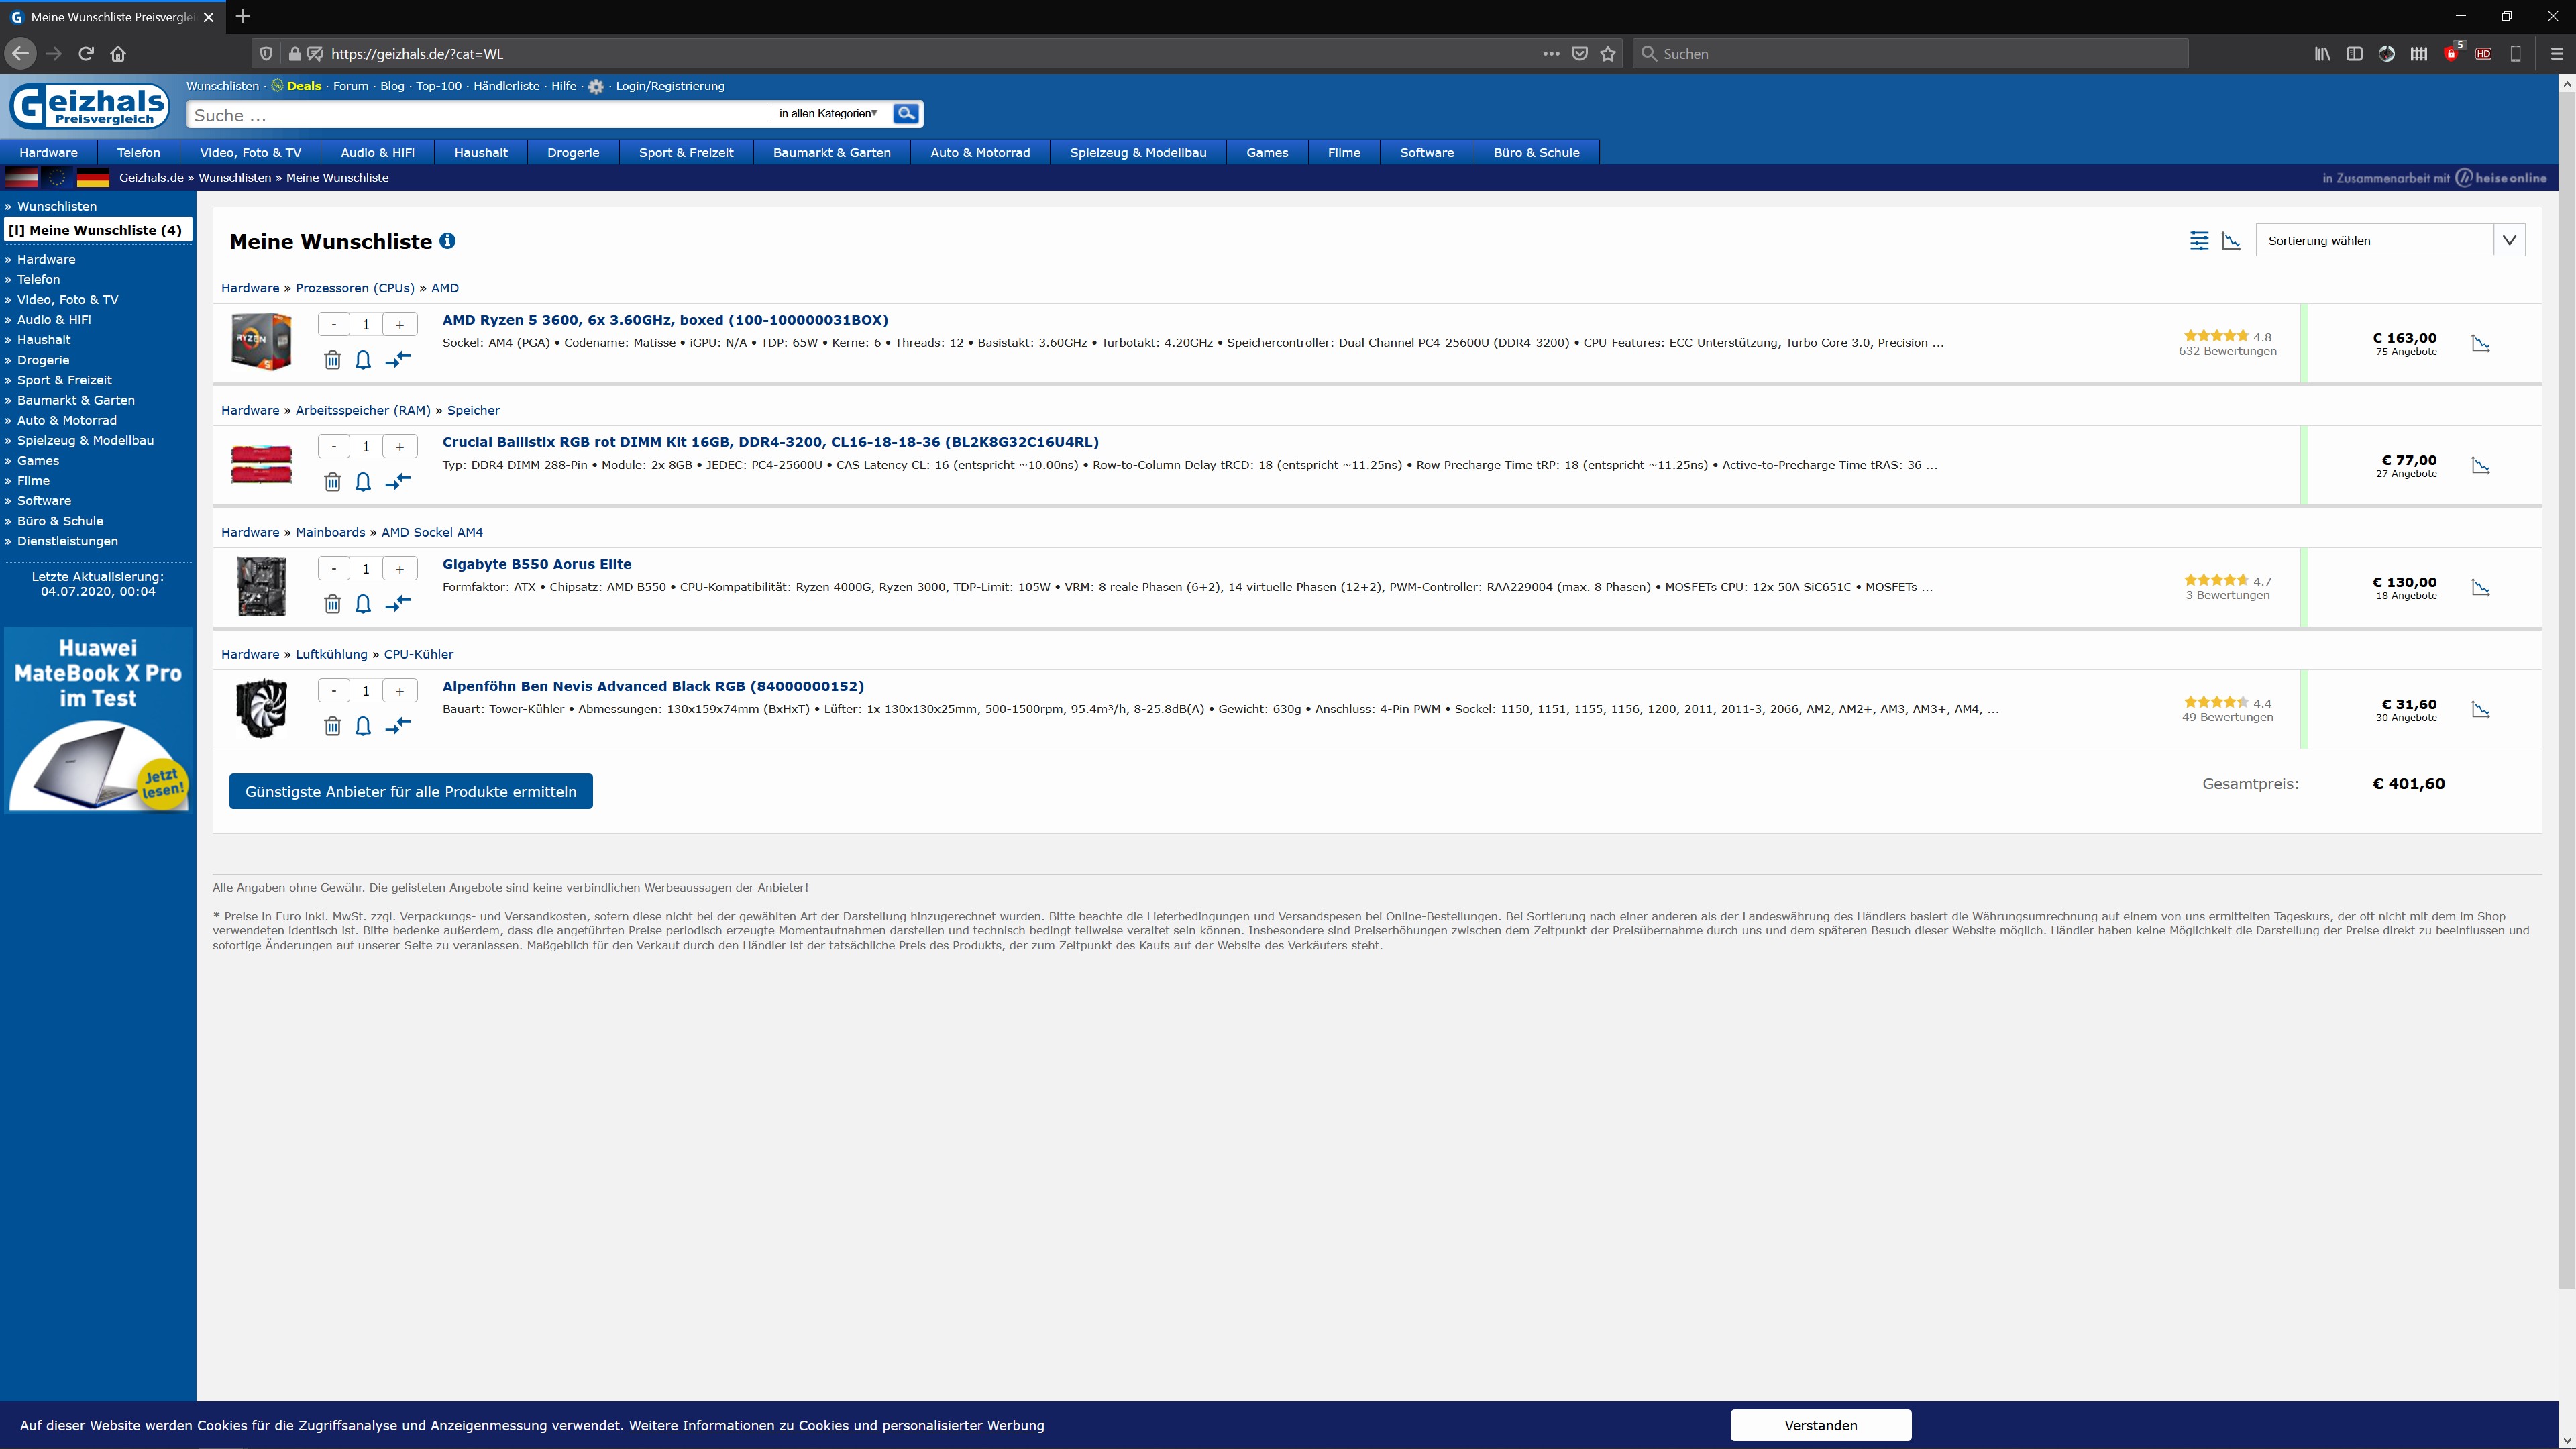Open the Hardware category tab

[48, 153]
